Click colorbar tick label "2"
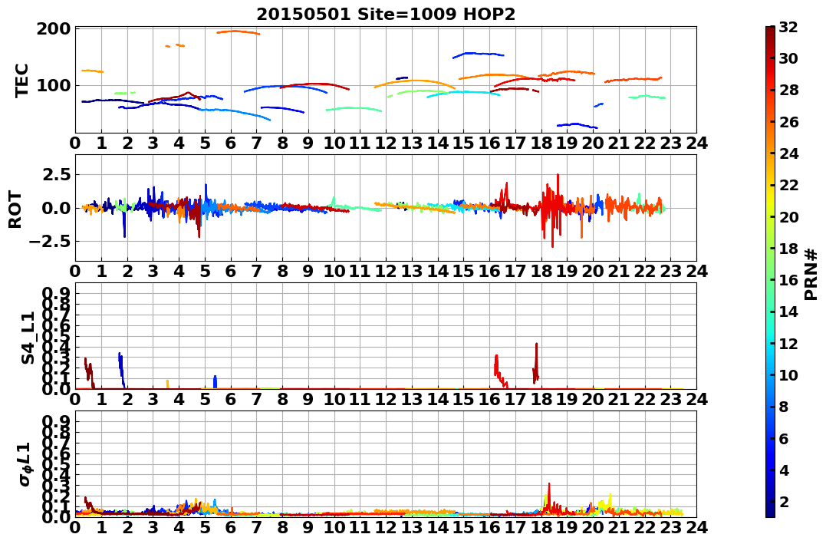Image resolution: width=826 pixels, height=544 pixels. (x=784, y=501)
